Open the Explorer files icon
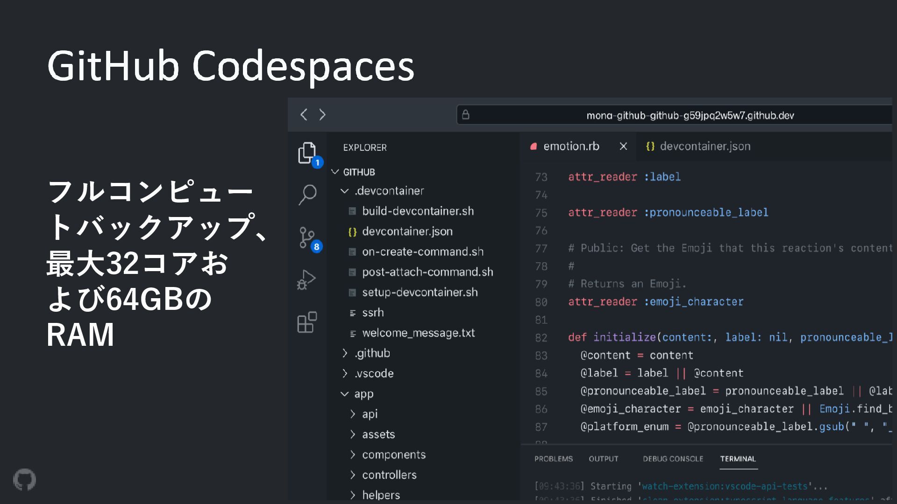Viewport: 897px width, 504px height. coord(307,153)
